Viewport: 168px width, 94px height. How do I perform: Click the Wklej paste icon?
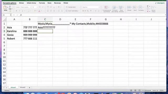(x=5, y=8)
